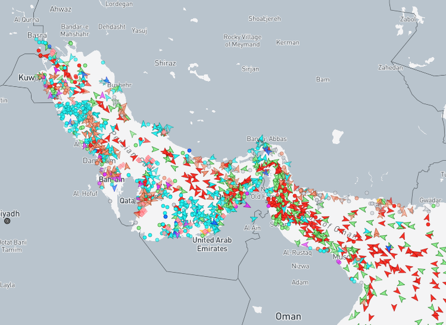
Task: Select the purple circle marker at Muscat's coast
Action: pyautogui.click(x=339, y=262)
